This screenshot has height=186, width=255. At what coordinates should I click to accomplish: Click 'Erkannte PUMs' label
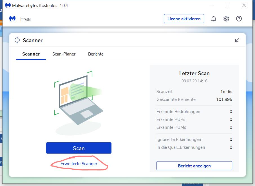click(171, 127)
